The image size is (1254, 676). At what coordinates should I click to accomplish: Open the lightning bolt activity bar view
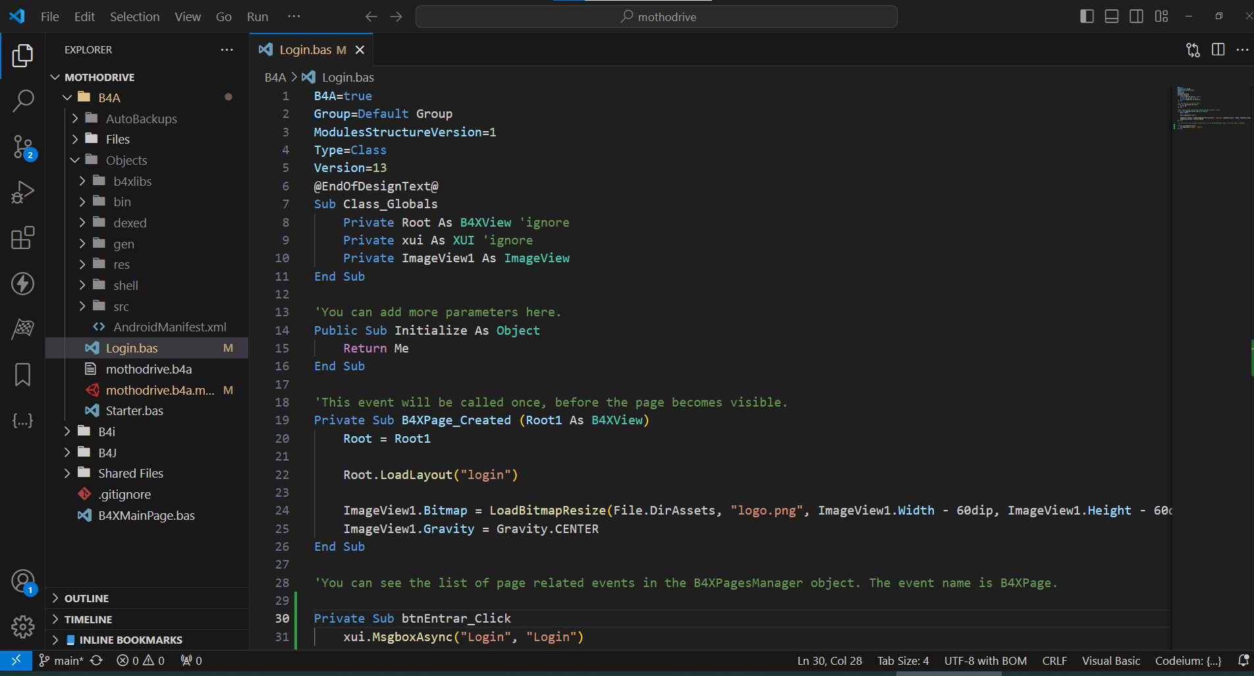tap(22, 284)
